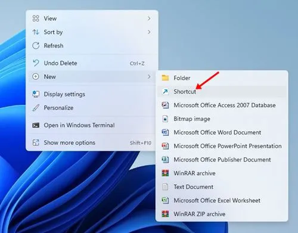Open the Sort by menu entry
This screenshot has width=298, height=233.
click(92, 32)
